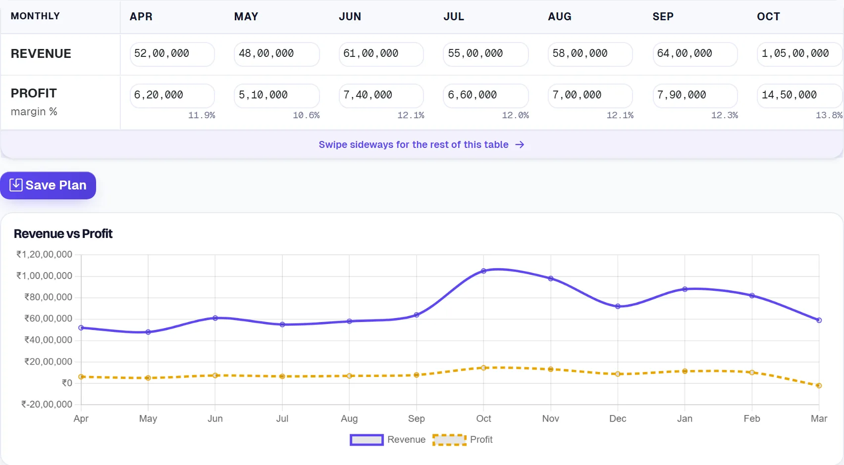Click 'Swipe sideways for the rest of this table'
Image resolution: width=844 pixels, height=465 pixels.
[414, 144]
